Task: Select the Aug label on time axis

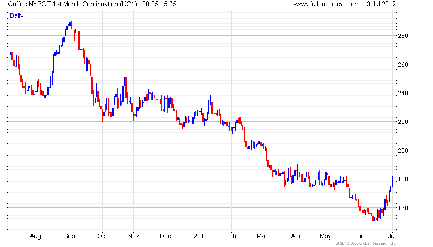Action: click(x=35, y=236)
